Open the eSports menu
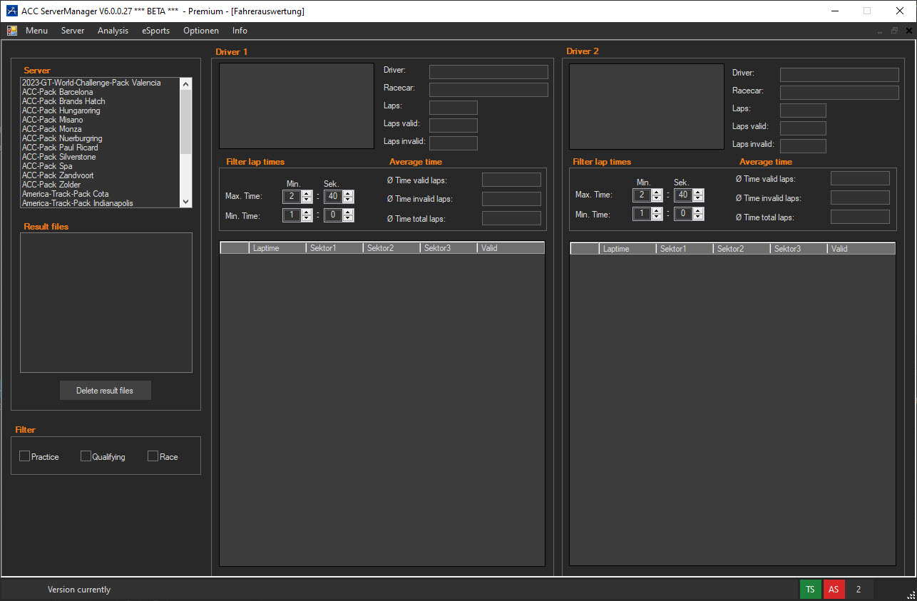 [x=155, y=31]
